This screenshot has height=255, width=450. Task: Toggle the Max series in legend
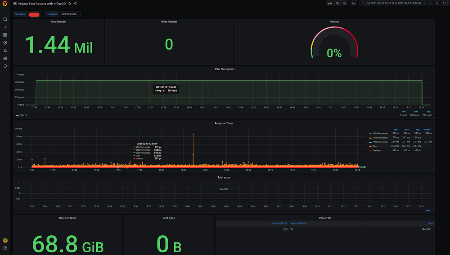(x=375, y=146)
